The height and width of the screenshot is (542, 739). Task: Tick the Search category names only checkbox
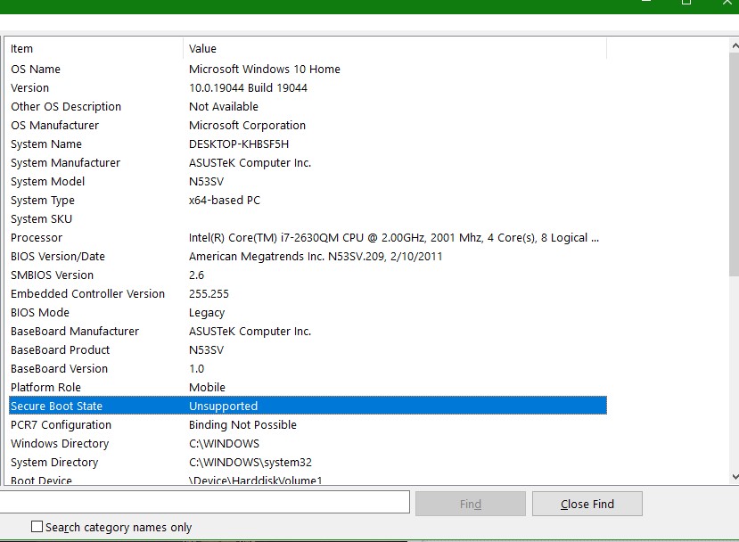pyautogui.click(x=37, y=527)
